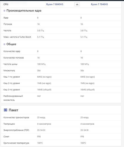The image size is (124, 147).
Task: Click the Кэш 3-го уровня row label
Action: click(x=12, y=90)
